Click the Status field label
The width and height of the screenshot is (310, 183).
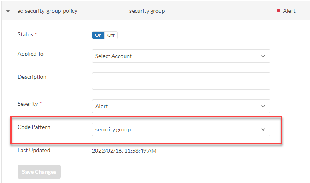25,34
